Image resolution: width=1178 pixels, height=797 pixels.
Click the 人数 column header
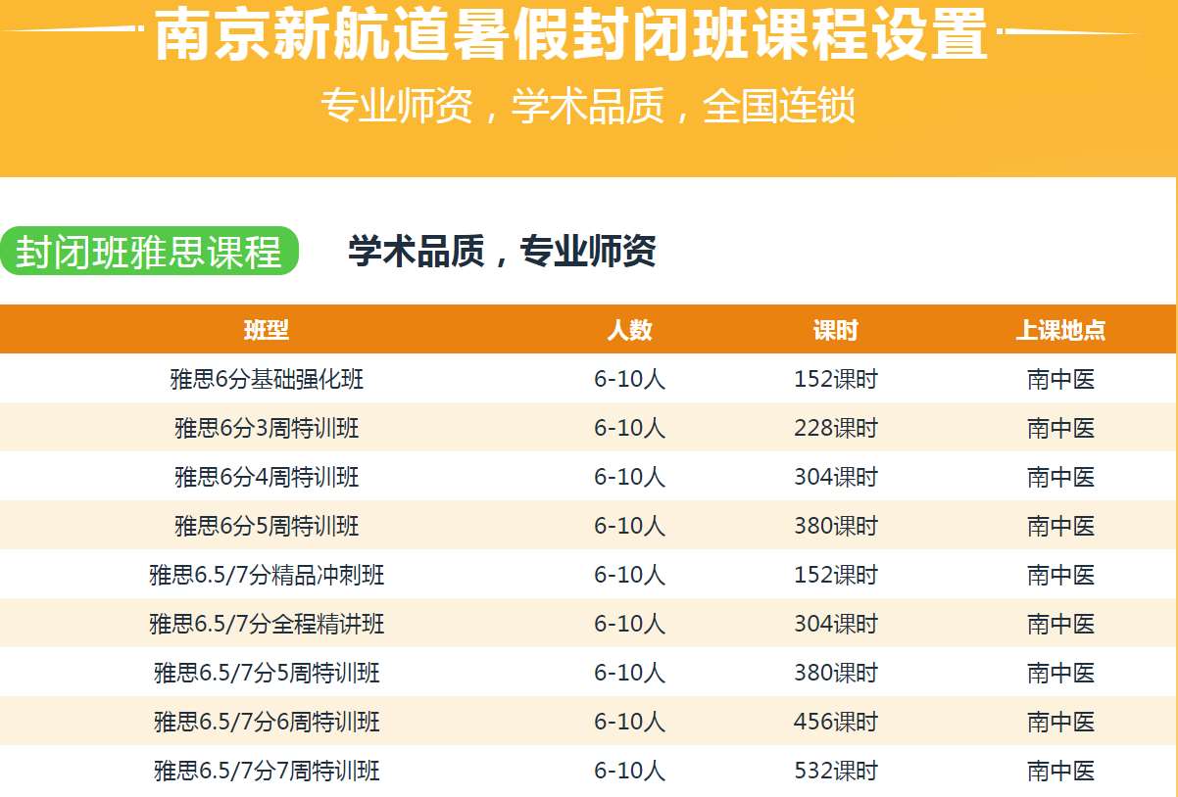629,330
